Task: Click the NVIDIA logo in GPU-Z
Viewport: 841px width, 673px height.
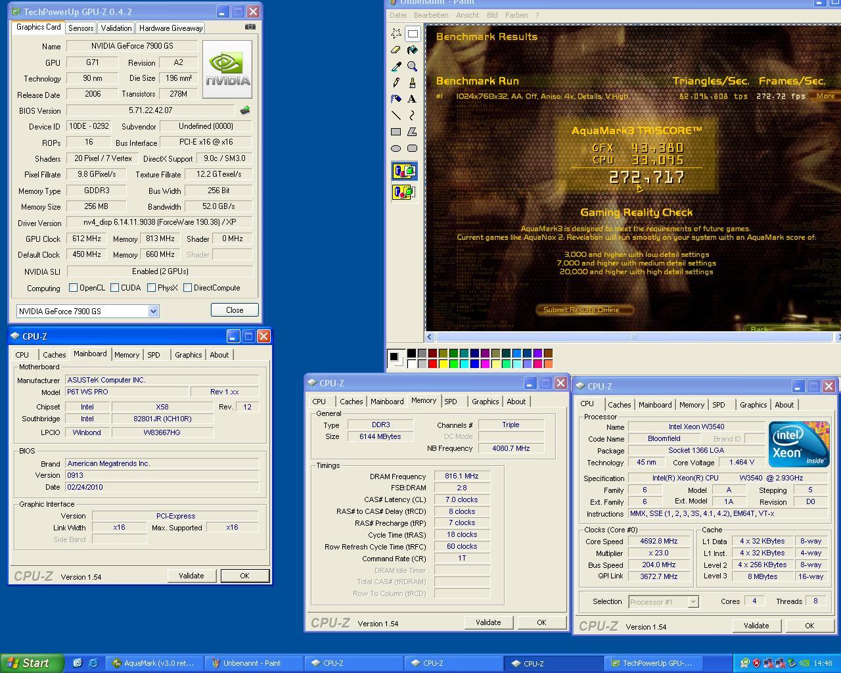Action: [227, 69]
